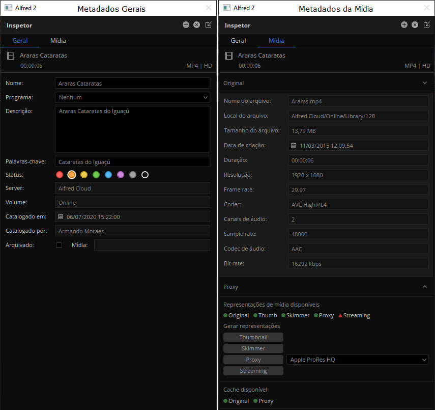Select the yellow status color
435x410 pixels.
[x=84, y=175]
